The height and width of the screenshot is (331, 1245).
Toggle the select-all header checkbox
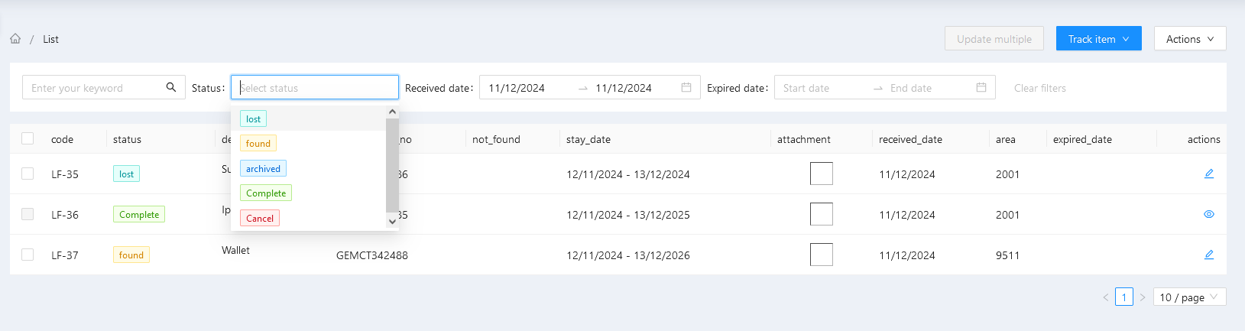(x=28, y=138)
